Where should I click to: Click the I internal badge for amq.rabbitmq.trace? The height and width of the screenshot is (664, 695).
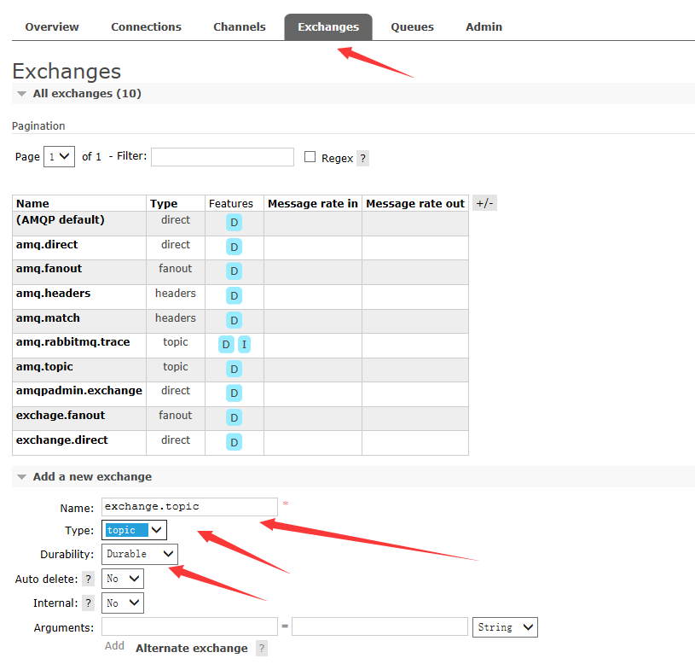(244, 345)
